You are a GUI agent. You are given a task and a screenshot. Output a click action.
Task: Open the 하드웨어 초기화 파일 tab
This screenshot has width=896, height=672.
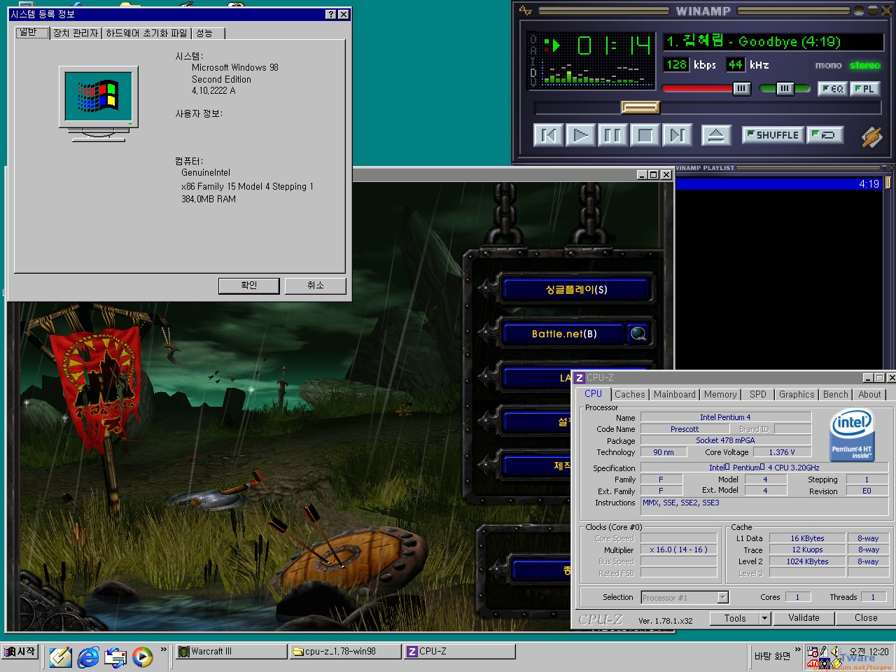(146, 33)
